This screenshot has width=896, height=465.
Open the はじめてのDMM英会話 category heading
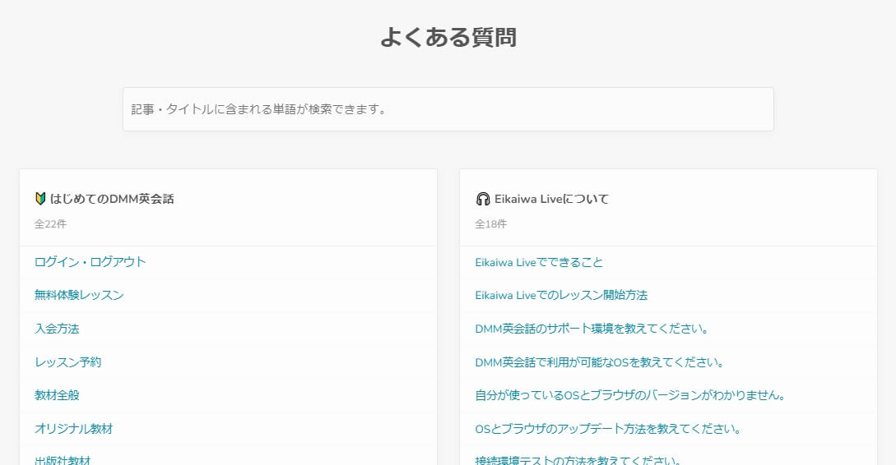click(x=112, y=199)
